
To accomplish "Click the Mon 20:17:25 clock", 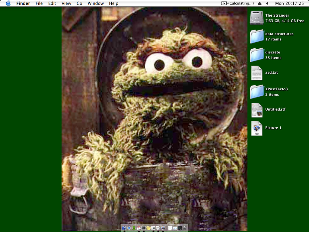I will [289, 3].
